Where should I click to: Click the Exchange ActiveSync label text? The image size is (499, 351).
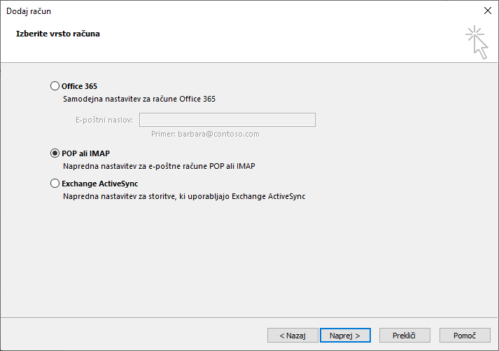[99, 184]
